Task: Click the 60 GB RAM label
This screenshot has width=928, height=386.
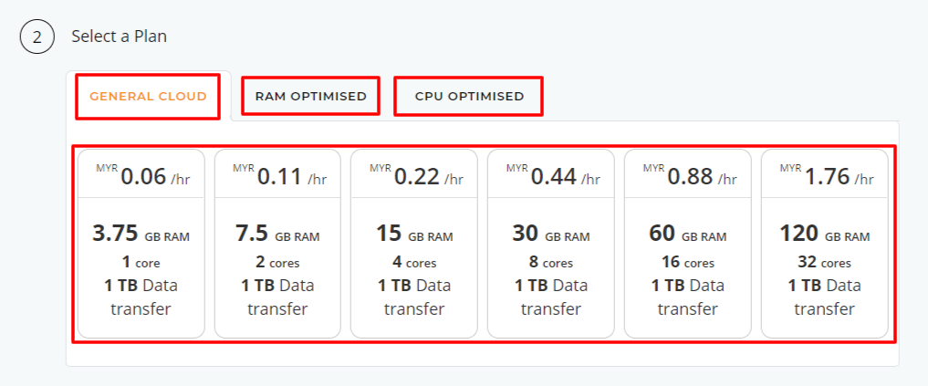Action: point(688,234)
